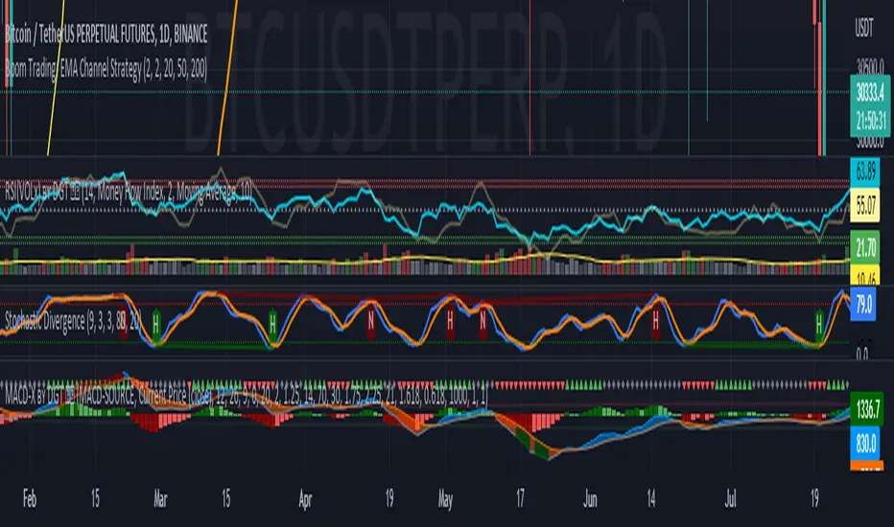Click the 63.89 cyan RSI value label
Viewport: 894px width, 527px height.
coord(865,172)
